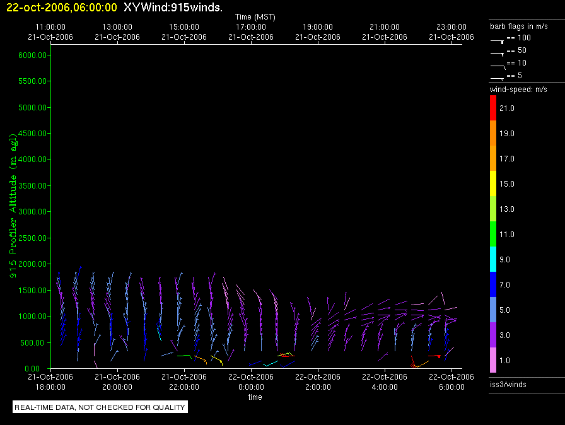Click the 10 m/s barb flag symbol

pos(498,65)
